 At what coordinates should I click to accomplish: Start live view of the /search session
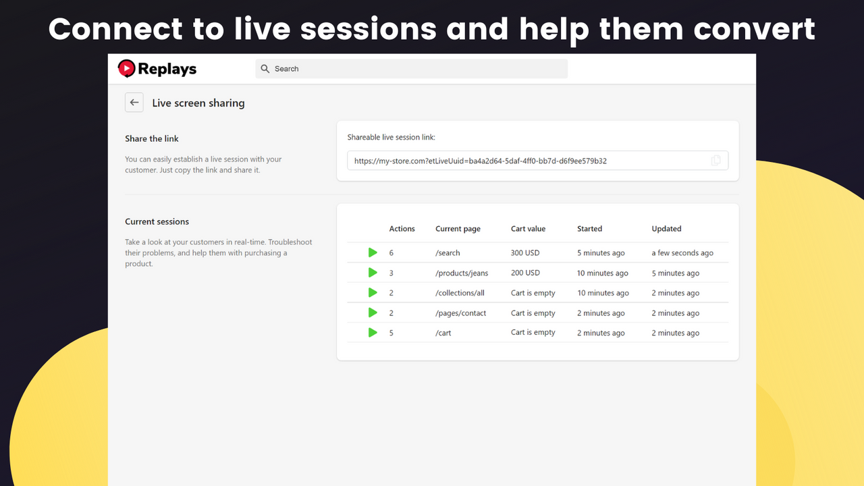[372, 252]
